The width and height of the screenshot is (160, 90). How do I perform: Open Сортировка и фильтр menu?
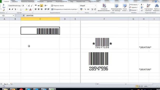pos(148,7)
